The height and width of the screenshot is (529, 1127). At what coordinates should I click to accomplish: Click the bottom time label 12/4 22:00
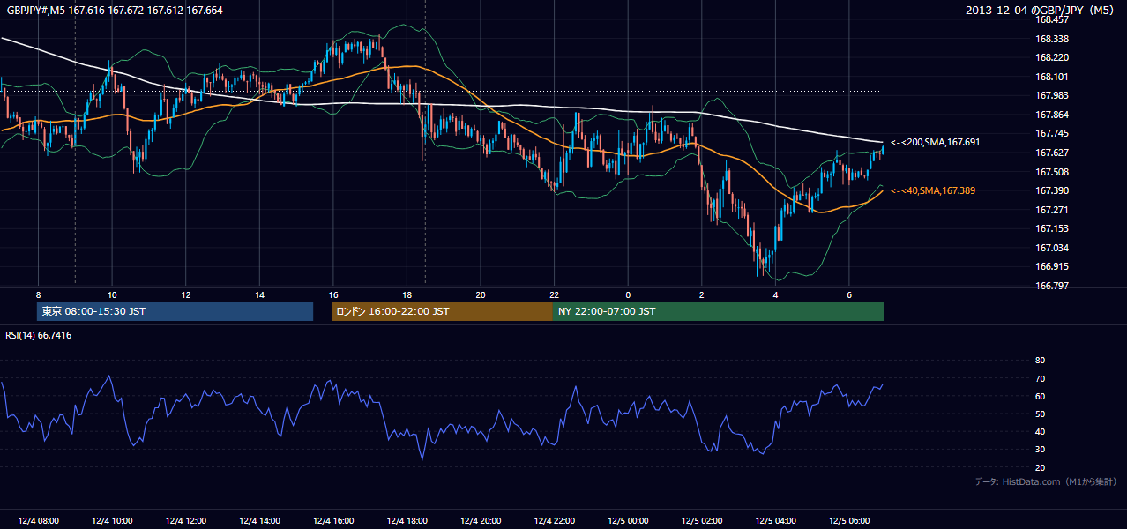pos(555,521)
